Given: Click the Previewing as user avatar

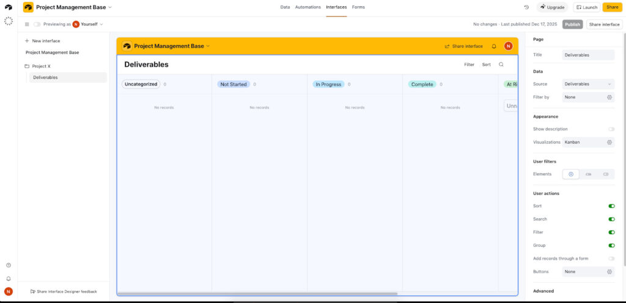Looking at the screenshot, I should 76,24.
